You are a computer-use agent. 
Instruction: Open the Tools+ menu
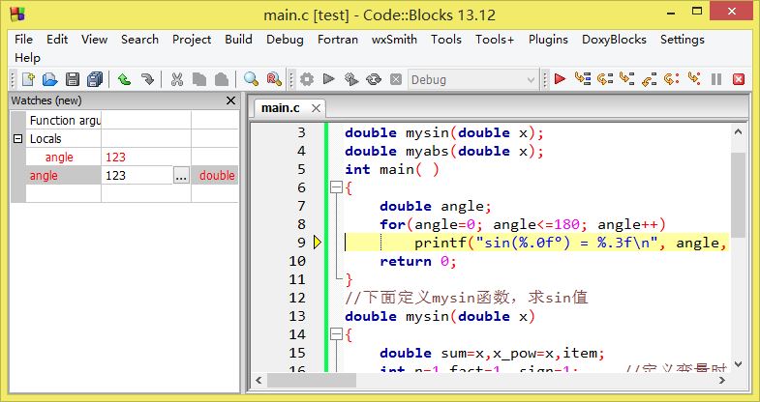tap(495, 40)
